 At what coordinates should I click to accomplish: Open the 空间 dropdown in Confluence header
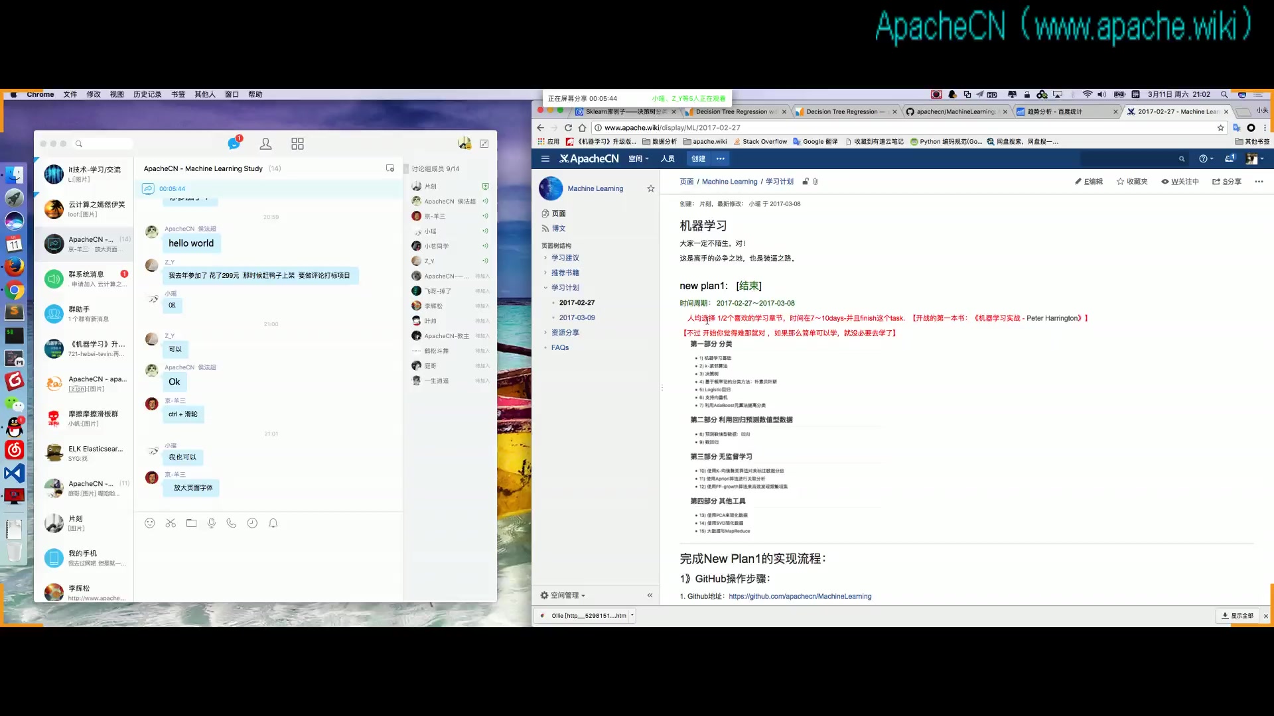click(638, 158)
